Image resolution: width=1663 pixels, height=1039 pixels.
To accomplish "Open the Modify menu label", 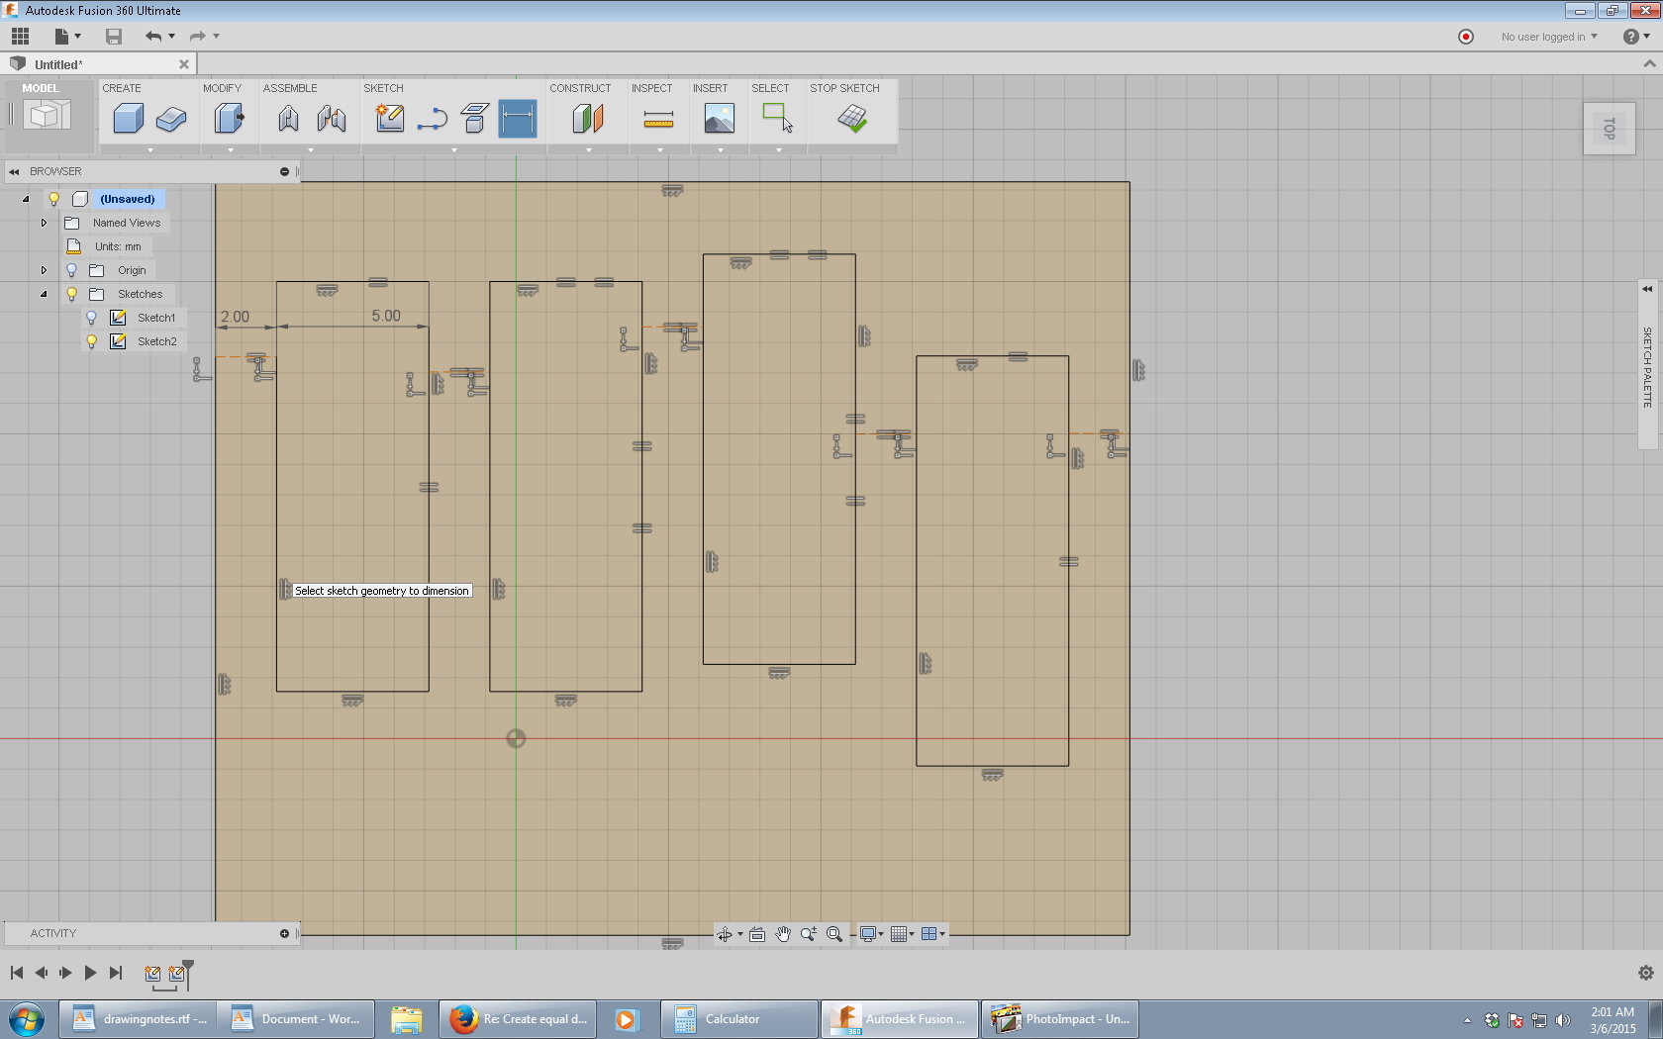I will click(x=222, y=88).
